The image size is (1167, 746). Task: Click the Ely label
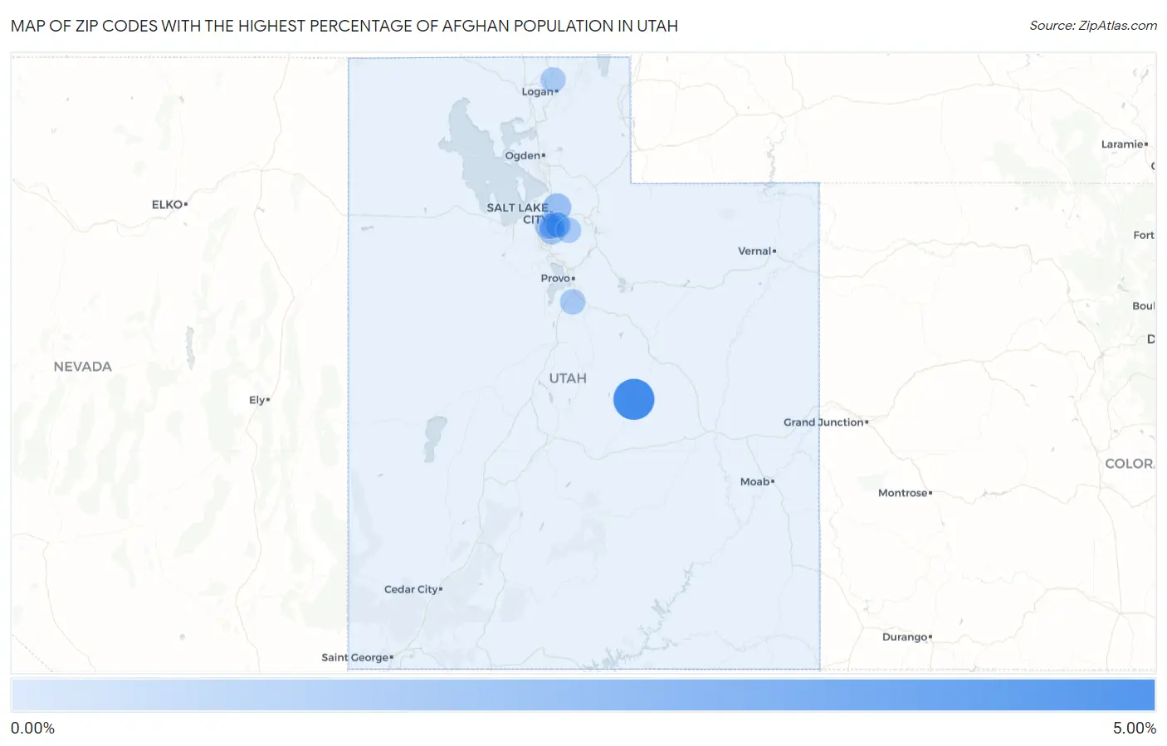tap(259, 400)
